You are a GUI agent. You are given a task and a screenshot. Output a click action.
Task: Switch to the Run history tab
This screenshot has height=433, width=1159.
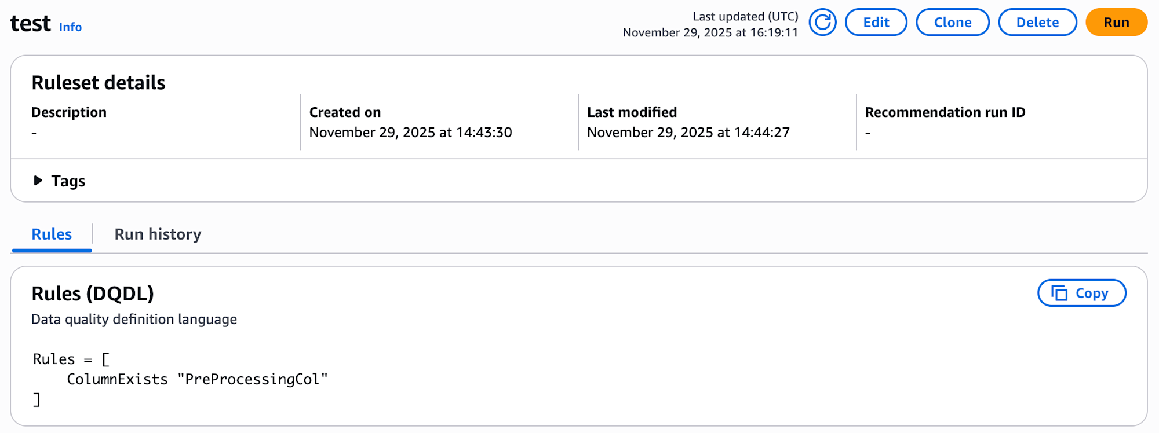[x=158, y=234]
